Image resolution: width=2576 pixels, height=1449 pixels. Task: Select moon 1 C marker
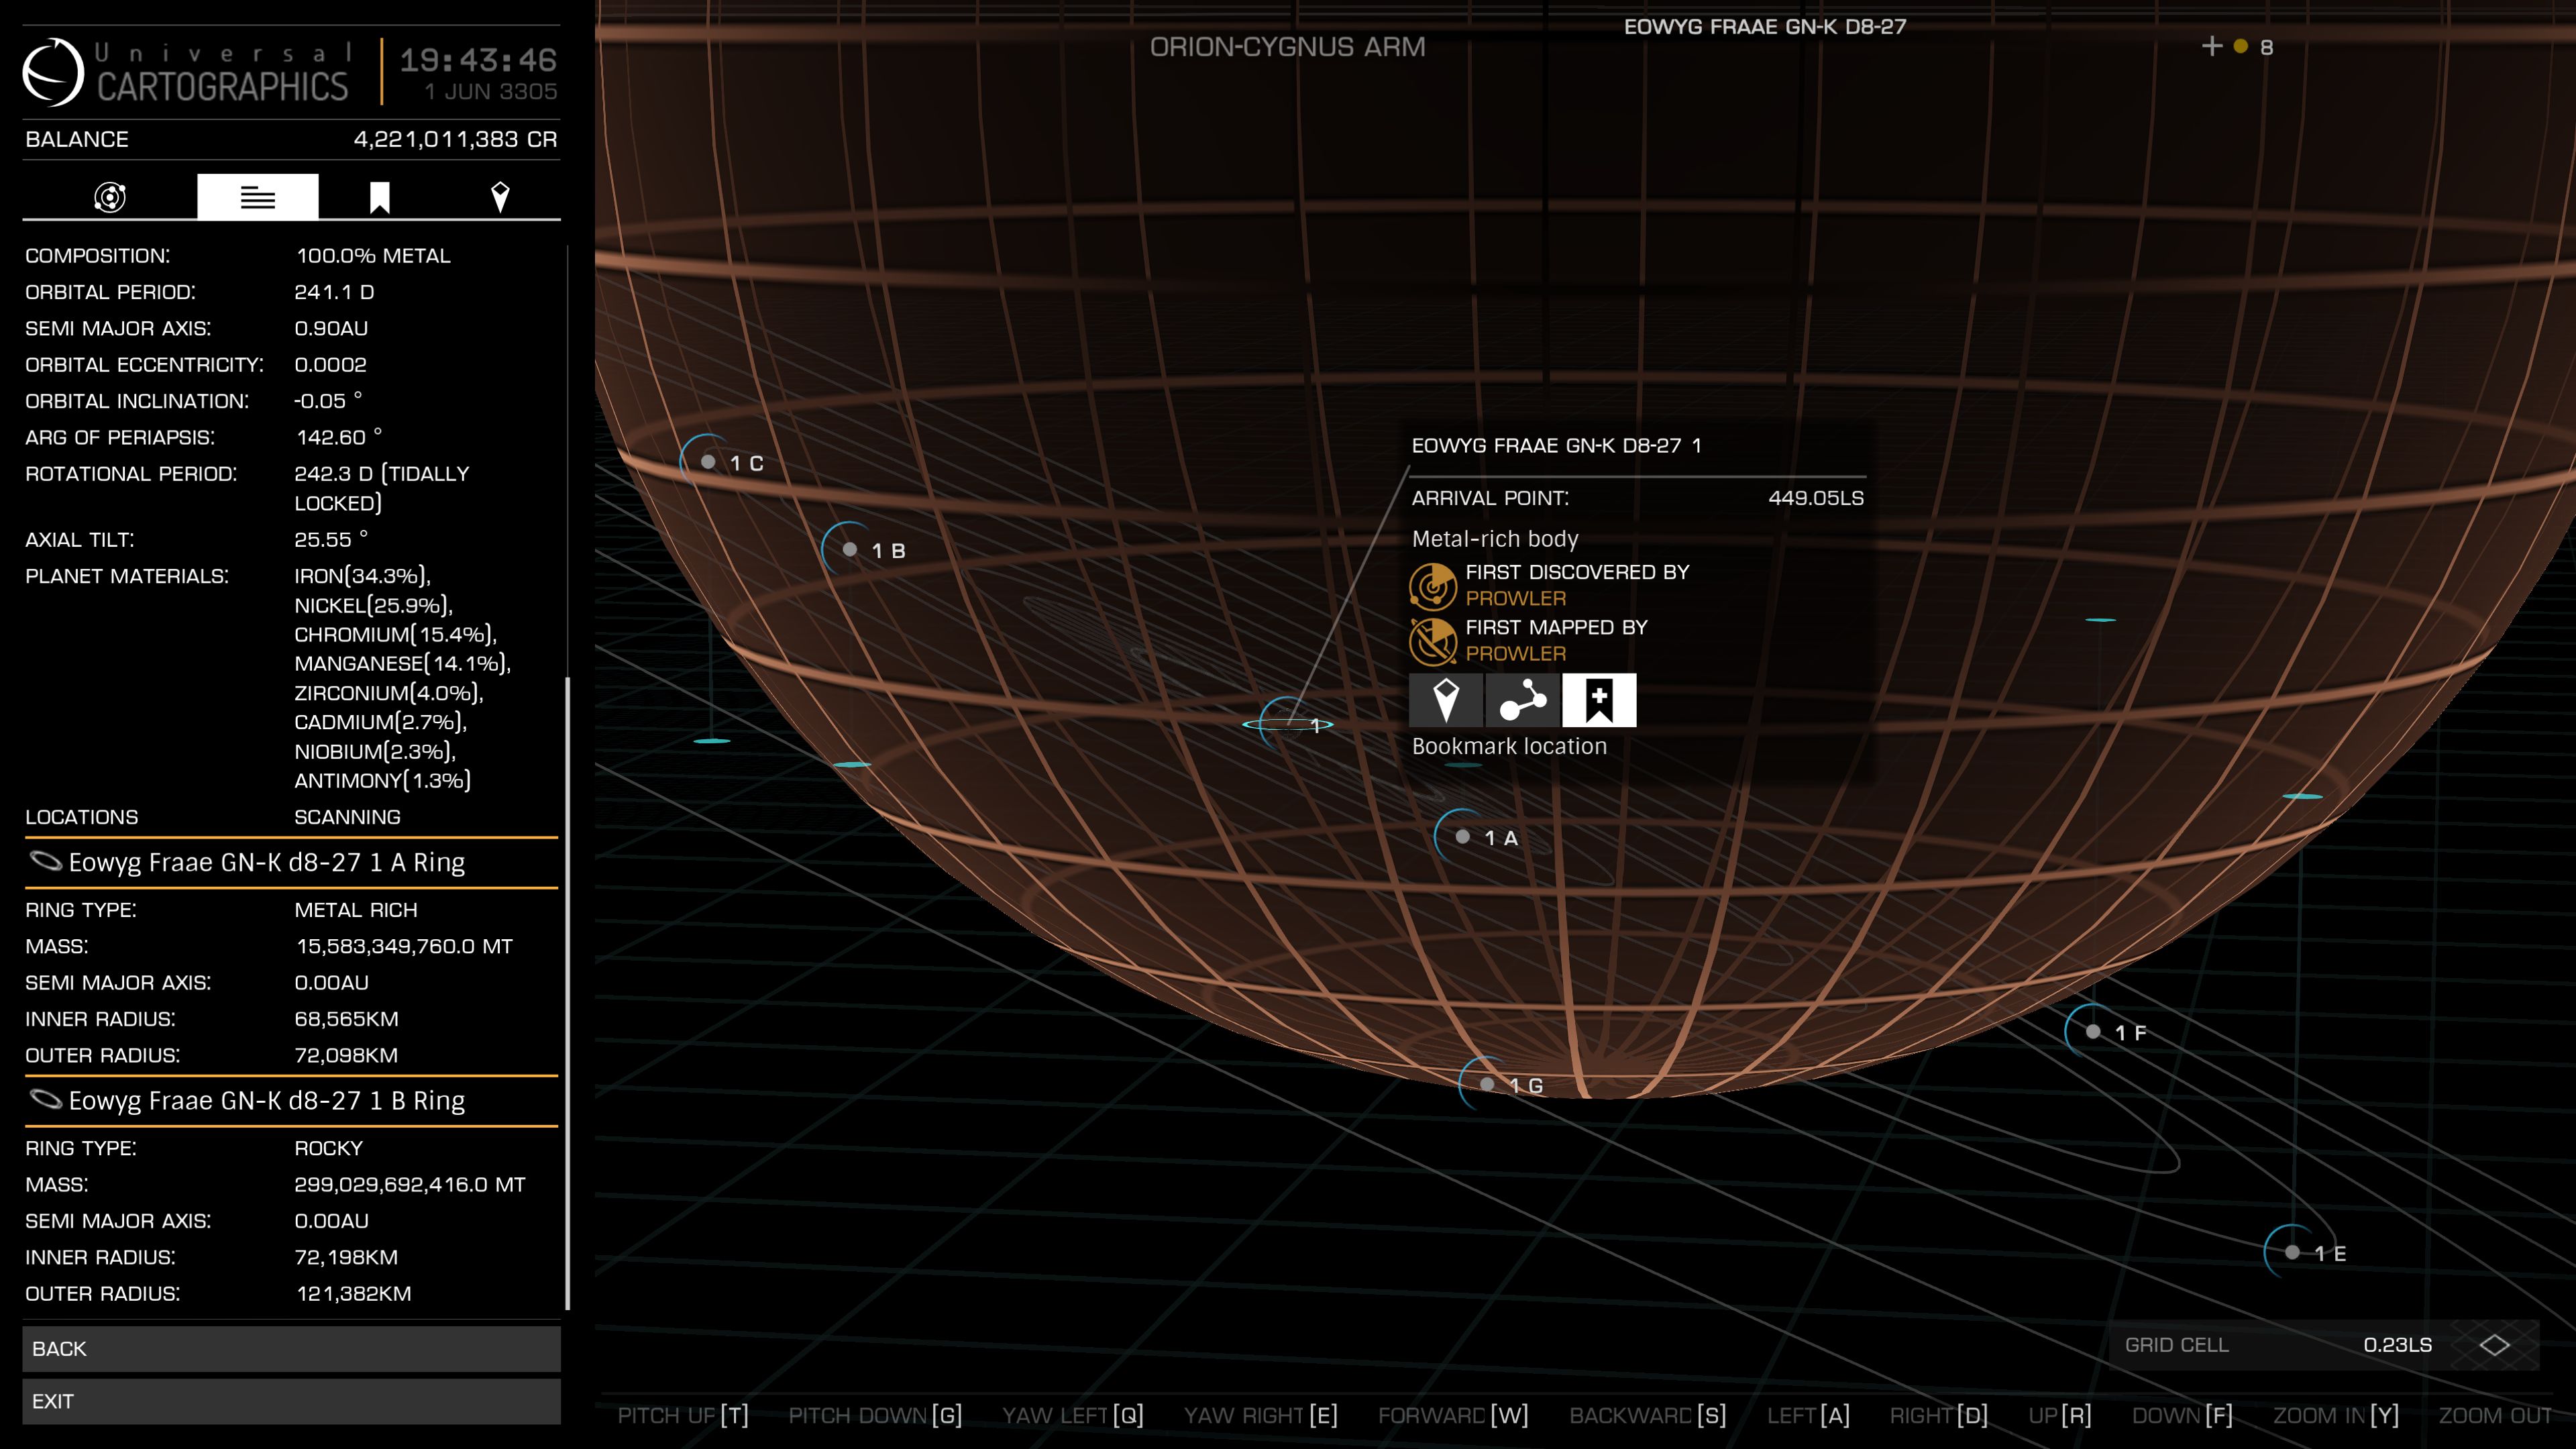[709, 462]
